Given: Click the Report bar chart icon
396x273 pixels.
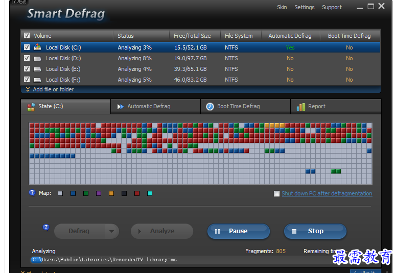Looking at the screenshot, I should click(301, 107).
